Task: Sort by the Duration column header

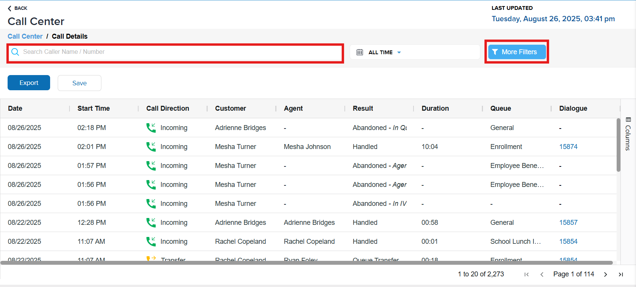Action: [435, 108]
